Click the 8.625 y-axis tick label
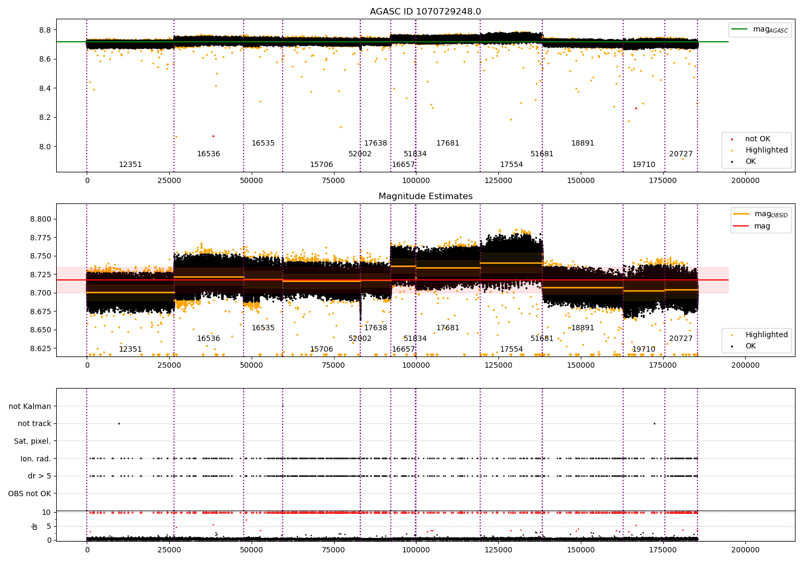Viewport: 803px width, 562px height. 41,348
